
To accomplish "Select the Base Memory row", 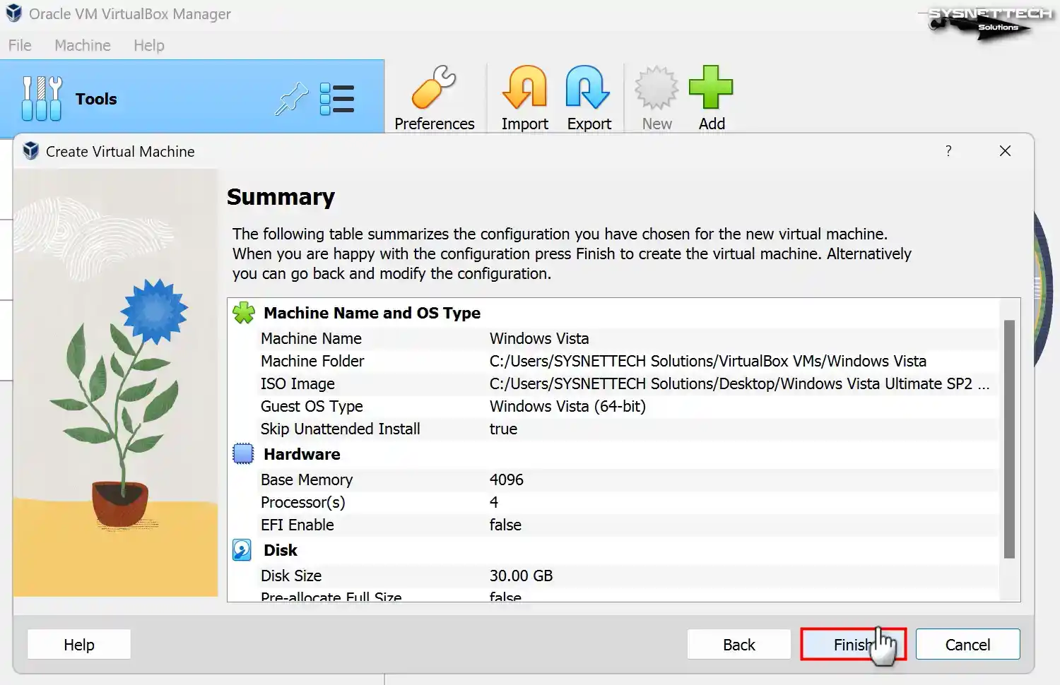I will pos(613,480).
